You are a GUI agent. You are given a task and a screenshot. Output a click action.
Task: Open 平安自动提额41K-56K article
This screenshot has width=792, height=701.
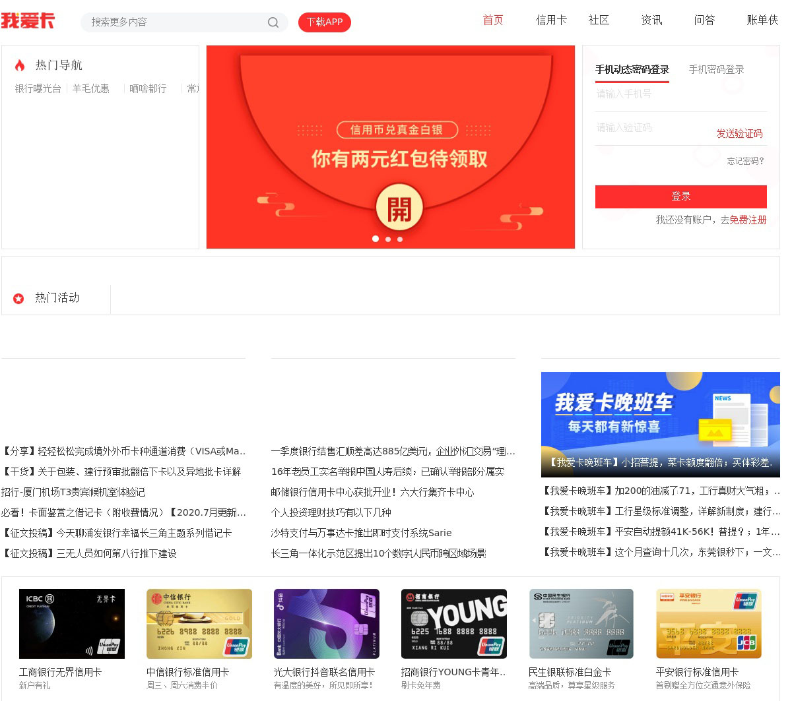coord(661,532)
